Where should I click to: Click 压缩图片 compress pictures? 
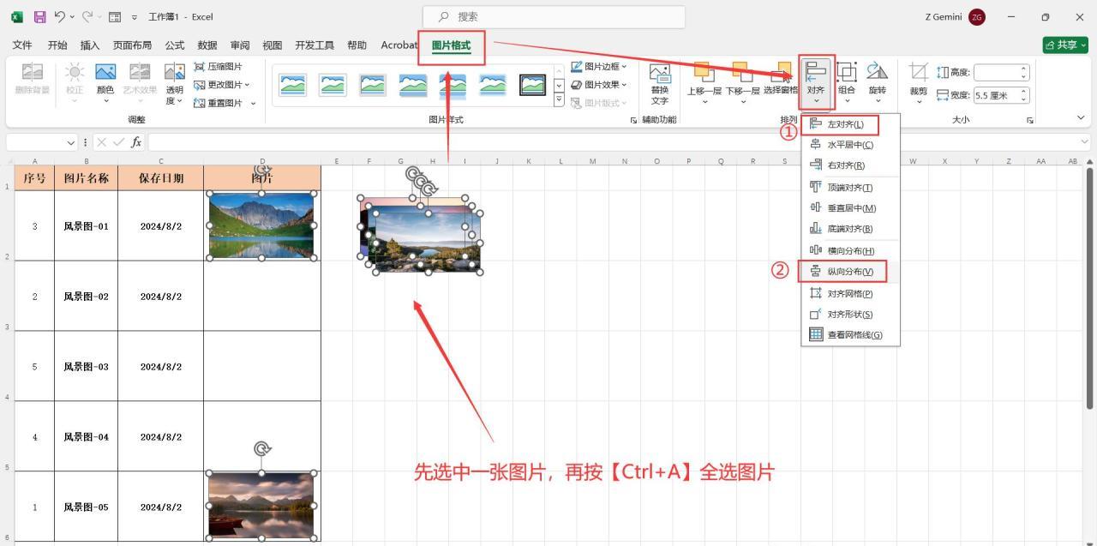point(219,67)
